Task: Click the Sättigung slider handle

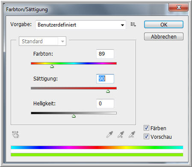Action: 108,91
